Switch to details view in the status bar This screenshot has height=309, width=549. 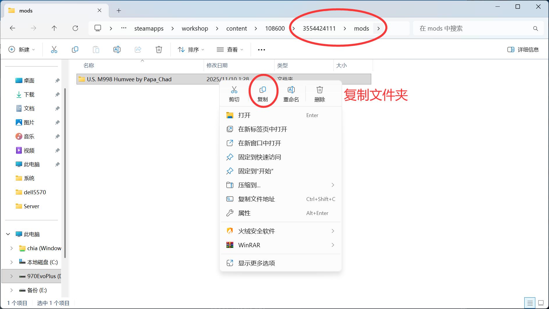click(530, 303)
